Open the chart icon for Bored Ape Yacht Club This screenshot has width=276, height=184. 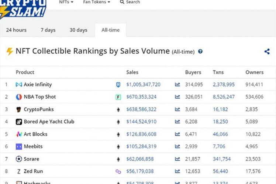(x=177, y=122)
